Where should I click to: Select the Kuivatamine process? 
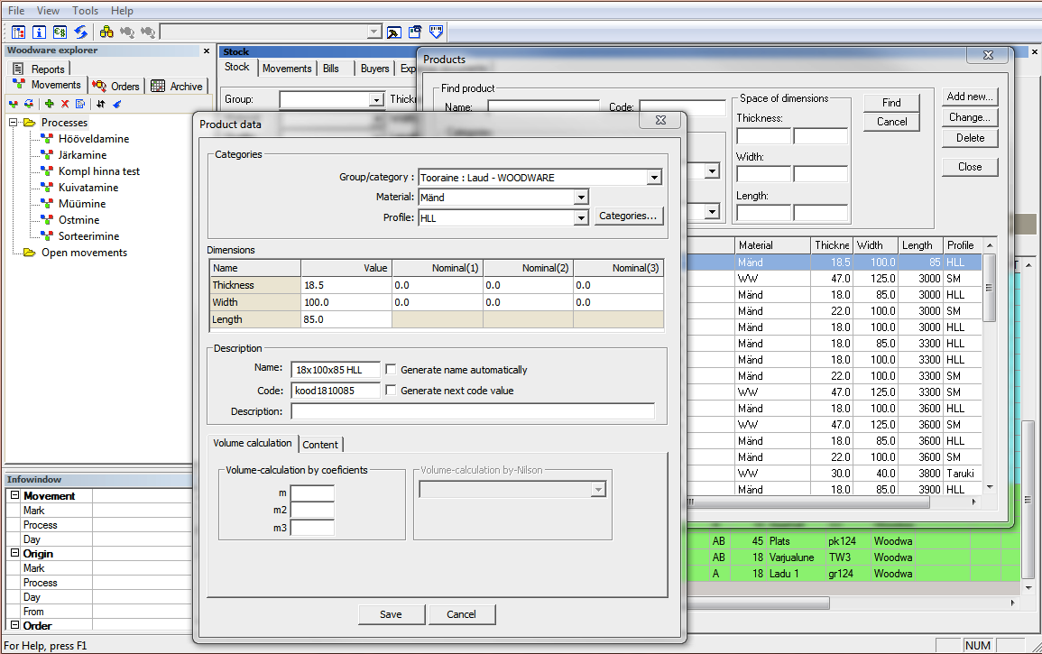pos(88,188)
